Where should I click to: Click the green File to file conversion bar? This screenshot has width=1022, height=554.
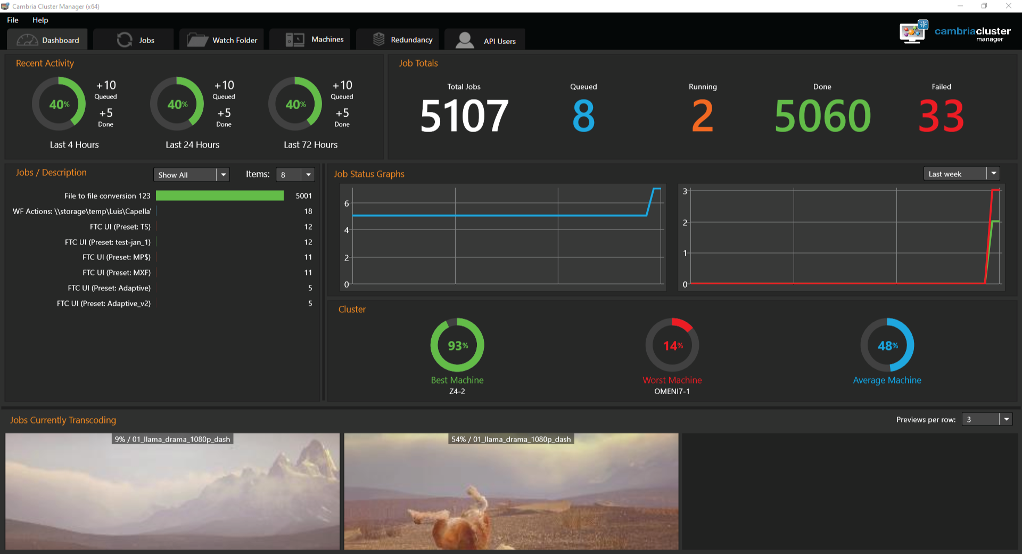click(x=220, y=195)
